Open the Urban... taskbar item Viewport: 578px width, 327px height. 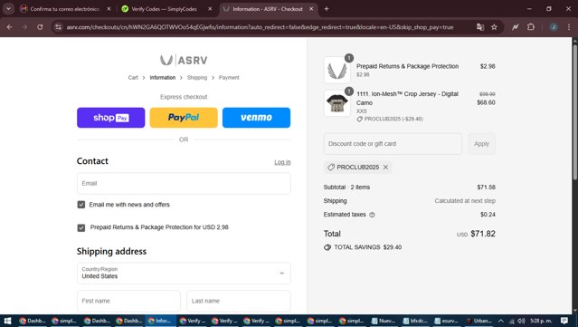(x=479, y=321)
